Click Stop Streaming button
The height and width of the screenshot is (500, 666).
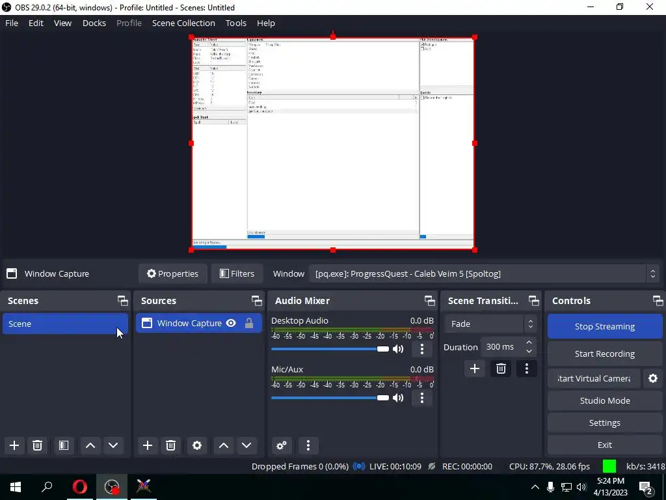605,327
